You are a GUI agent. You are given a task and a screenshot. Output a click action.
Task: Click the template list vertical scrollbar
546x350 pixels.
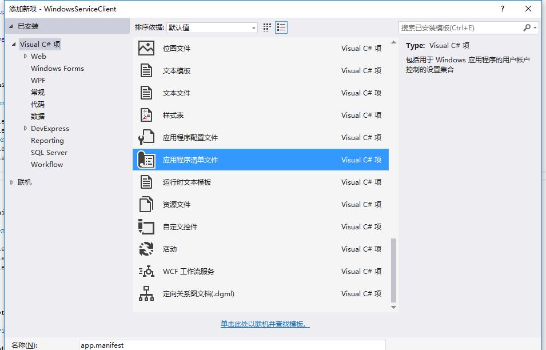pyautogui.click(x=393, y=269)
